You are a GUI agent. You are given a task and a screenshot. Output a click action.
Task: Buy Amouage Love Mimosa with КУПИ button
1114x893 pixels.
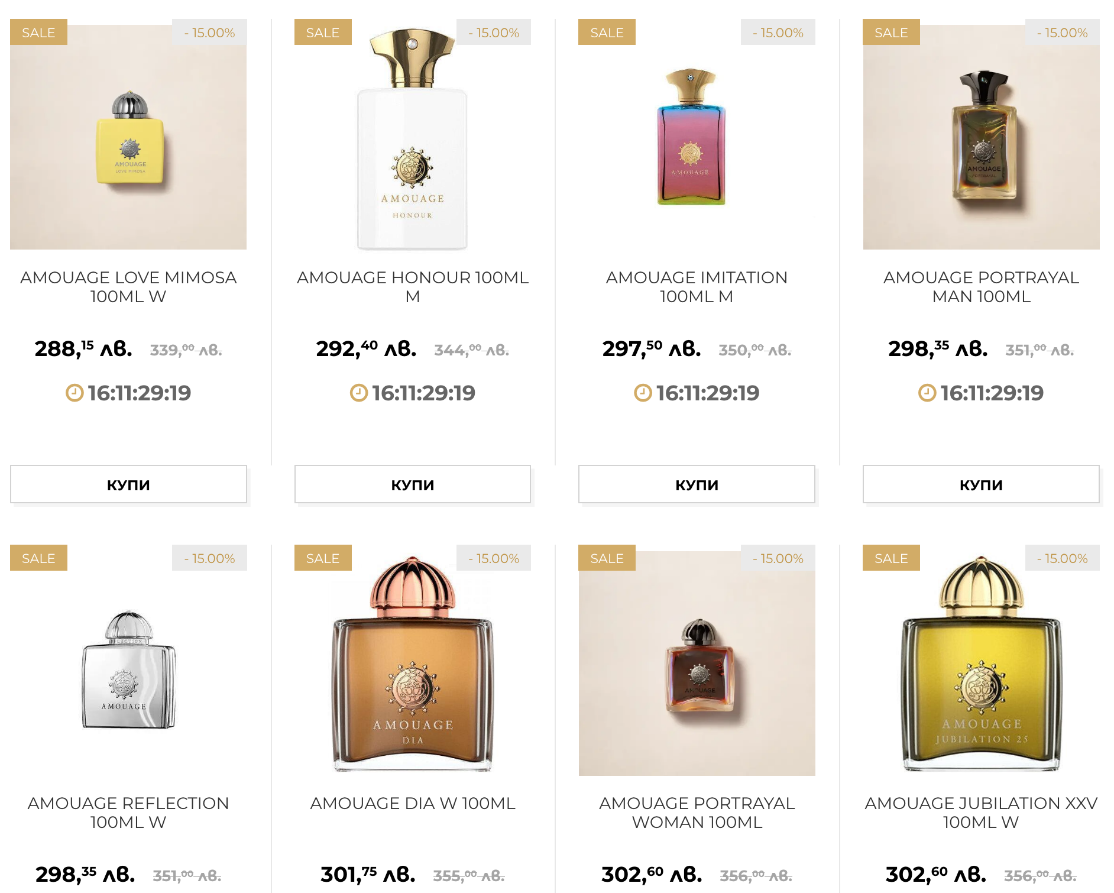128,484
